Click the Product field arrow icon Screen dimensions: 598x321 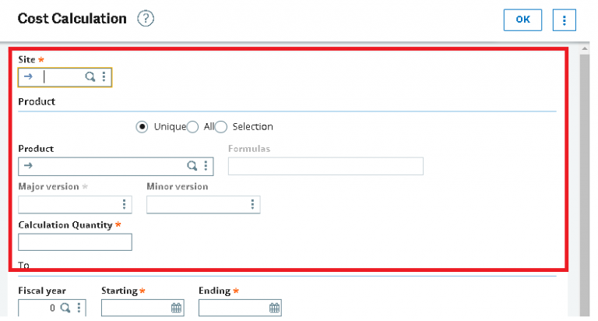coord(29,166)
